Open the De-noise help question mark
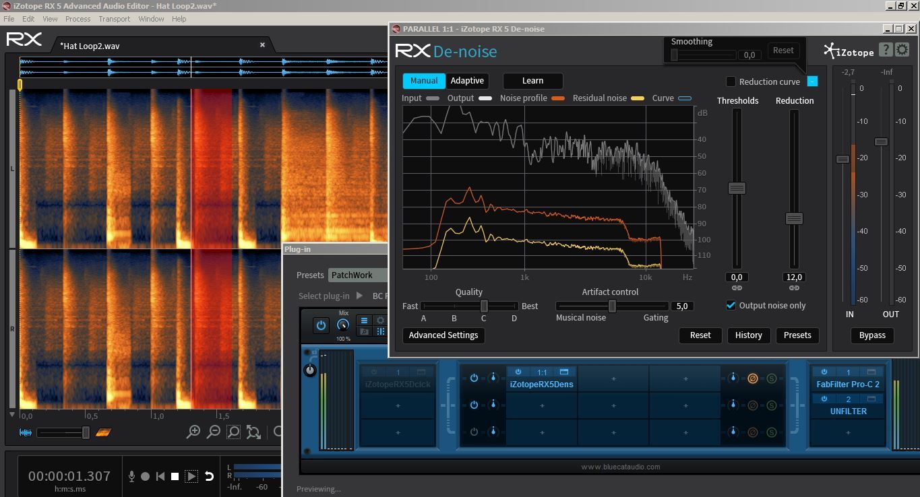The height and width of the screenshot is (497, 920). point(886,50)
